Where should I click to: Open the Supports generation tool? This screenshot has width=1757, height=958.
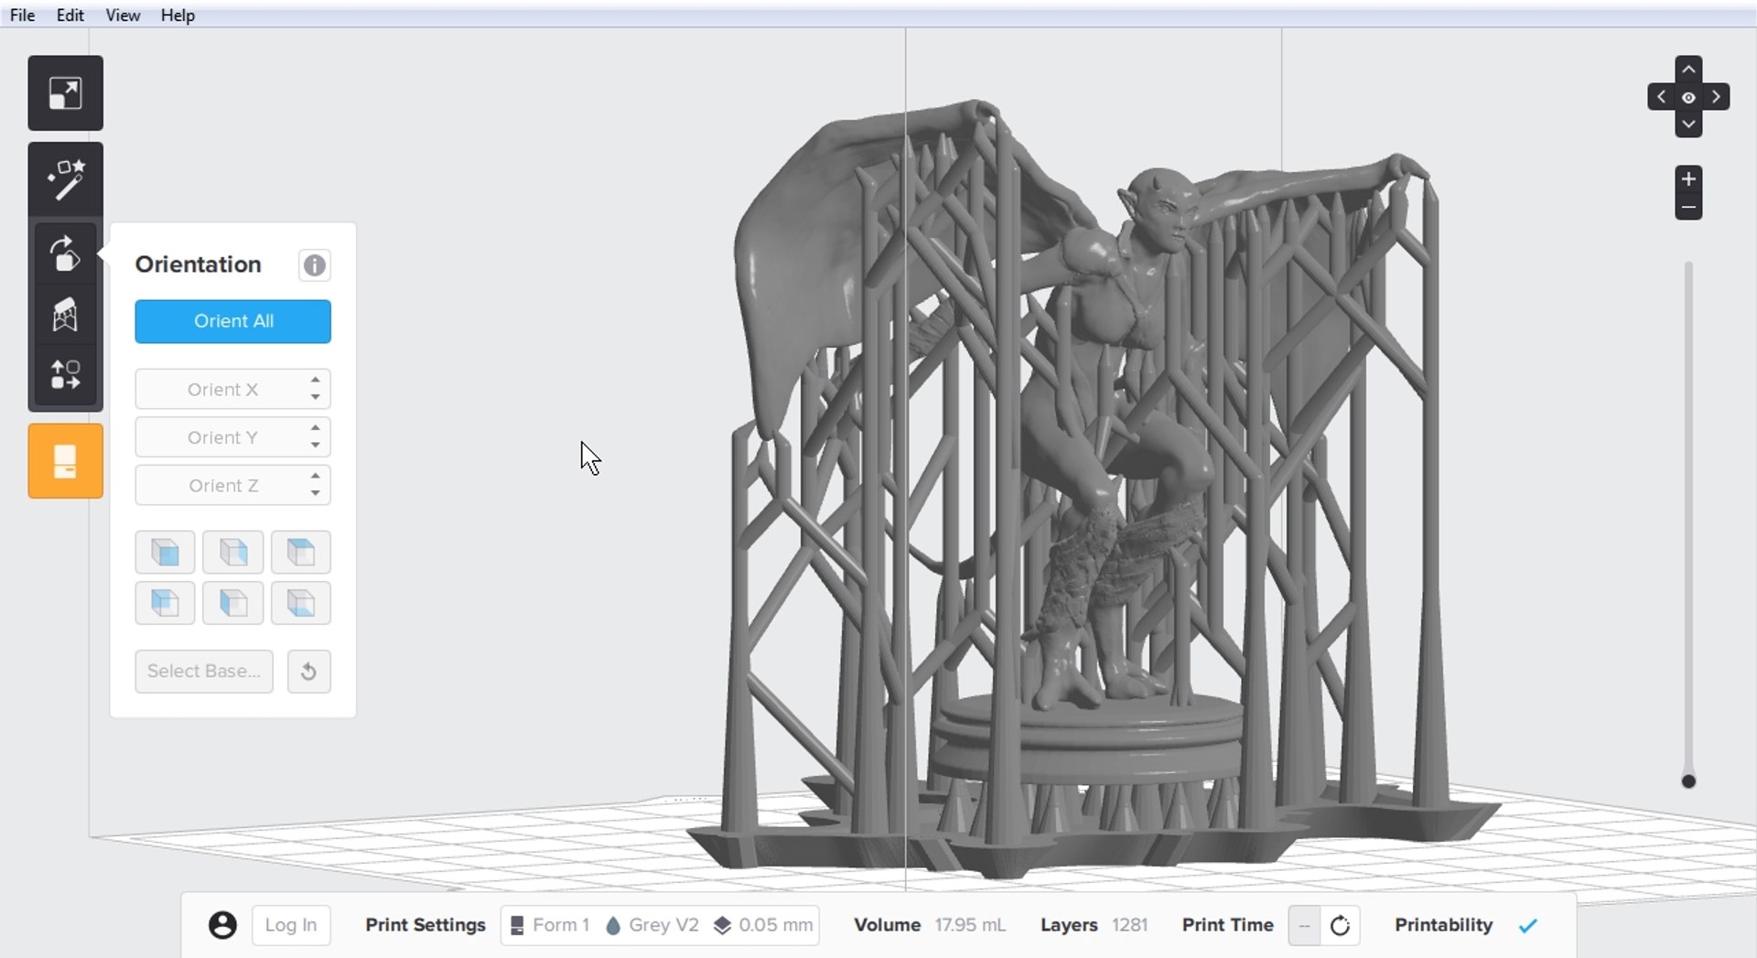(x=65, y=315)
